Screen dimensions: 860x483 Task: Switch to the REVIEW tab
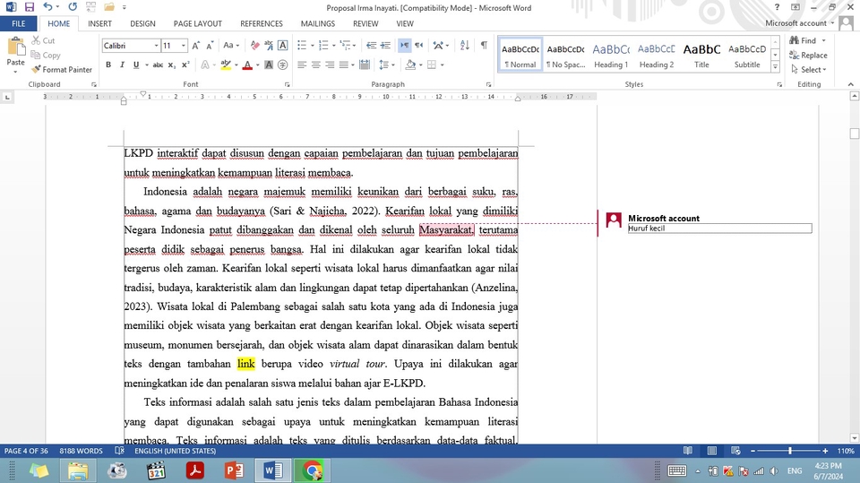pos(365,23)
